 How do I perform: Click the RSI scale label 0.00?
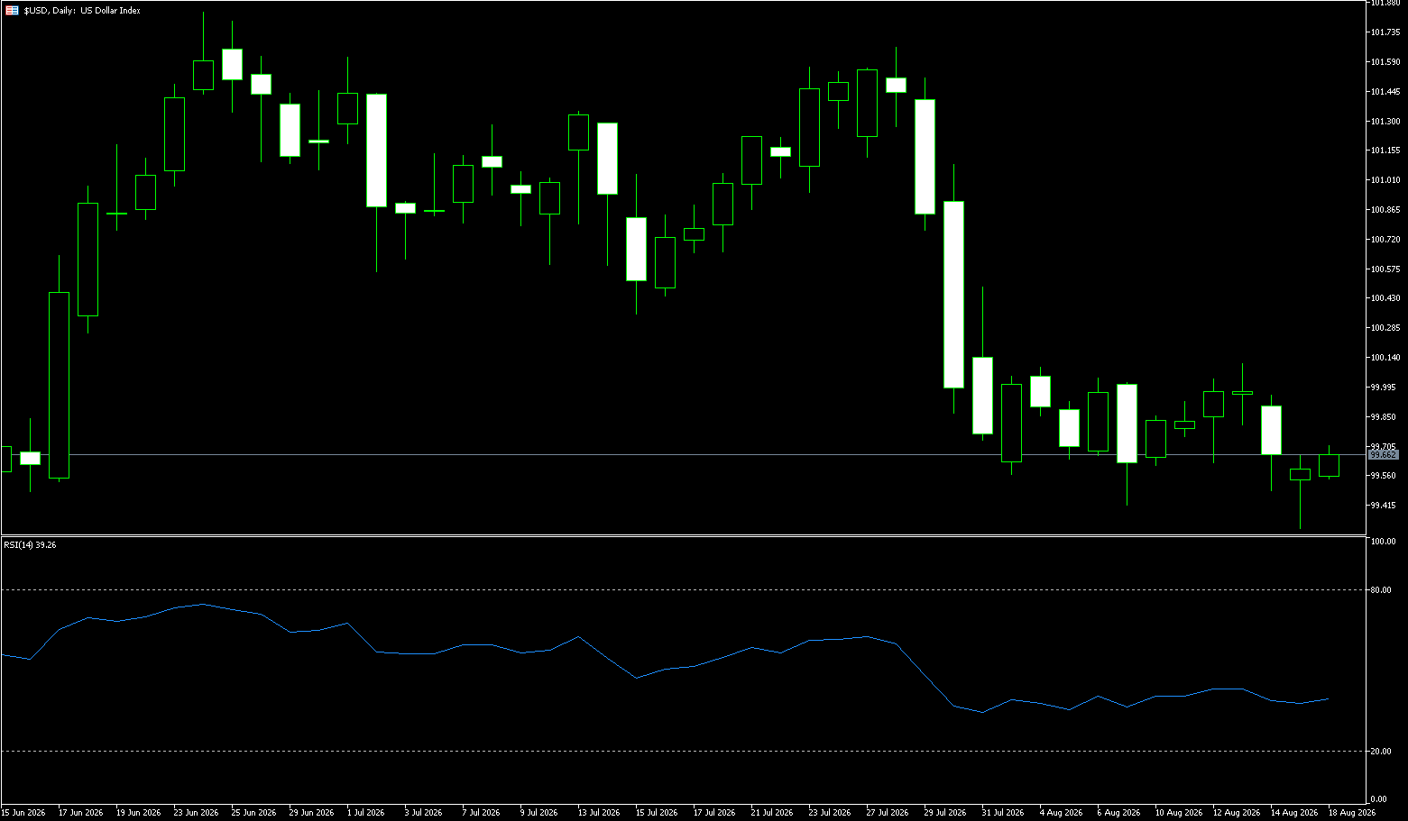click(1378, 799)
